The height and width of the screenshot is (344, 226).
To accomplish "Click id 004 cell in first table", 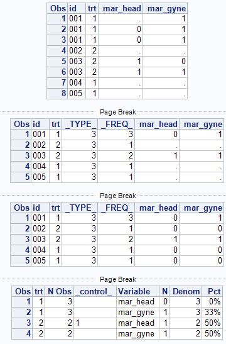I will pyautogui.click(x=77, y=83).
